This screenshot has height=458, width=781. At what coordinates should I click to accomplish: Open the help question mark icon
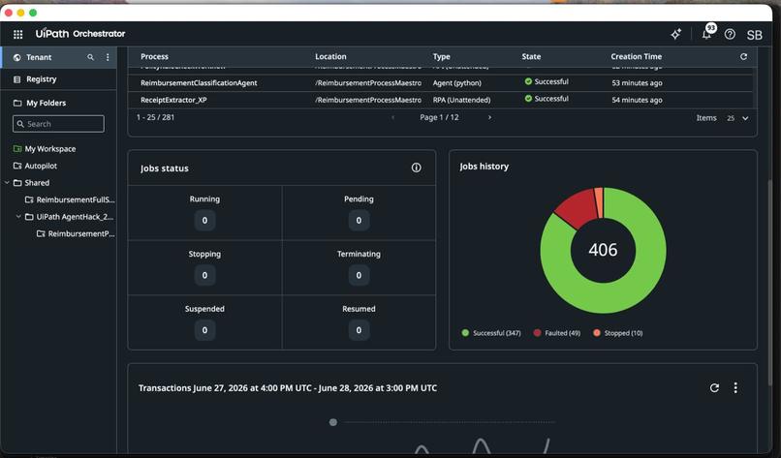pos(730,34)
